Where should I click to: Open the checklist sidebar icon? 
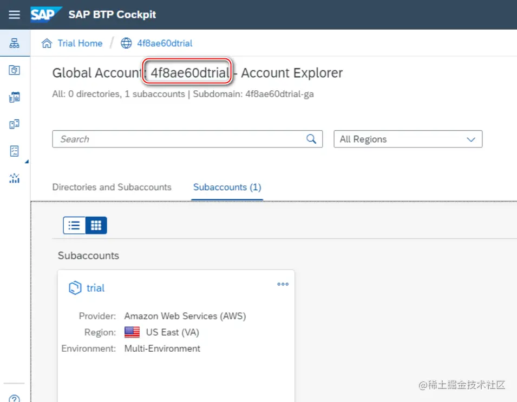[15, 151]
